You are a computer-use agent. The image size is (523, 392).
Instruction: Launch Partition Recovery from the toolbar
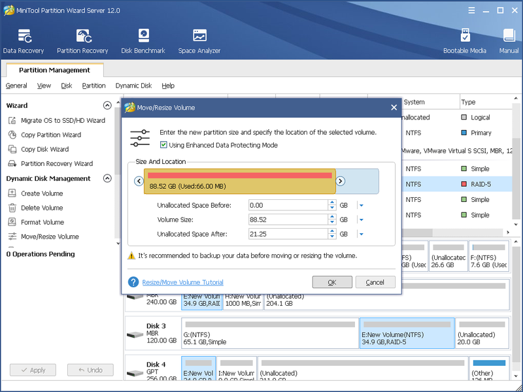[x=82, y=41]
